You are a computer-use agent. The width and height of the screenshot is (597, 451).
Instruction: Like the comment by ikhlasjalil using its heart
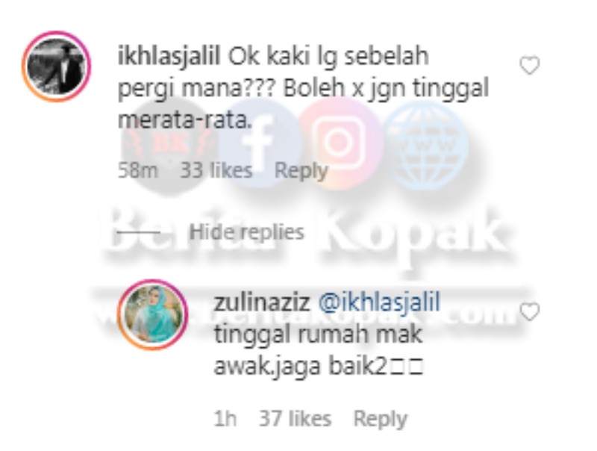point(530,65)
